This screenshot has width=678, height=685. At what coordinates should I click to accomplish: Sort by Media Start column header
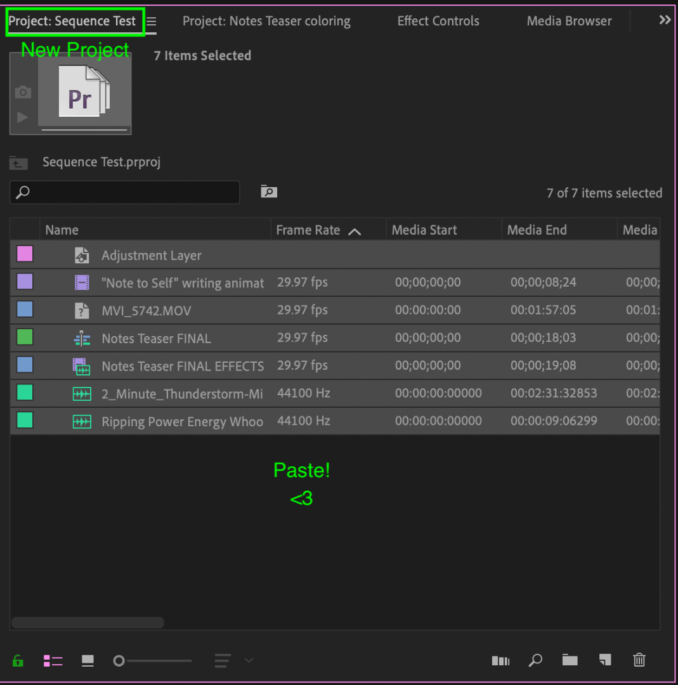[x=424, y=230]
